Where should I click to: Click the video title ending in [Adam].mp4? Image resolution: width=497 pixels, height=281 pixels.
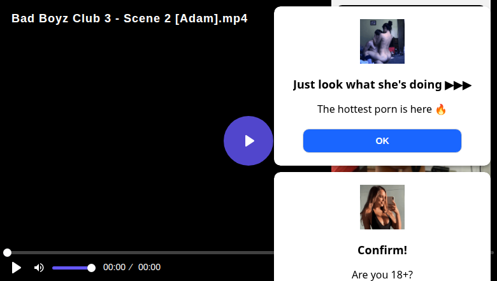point(129,18)
